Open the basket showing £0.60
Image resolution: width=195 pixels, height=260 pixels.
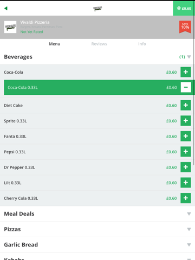pyautogui.click(x=184, y=8)
